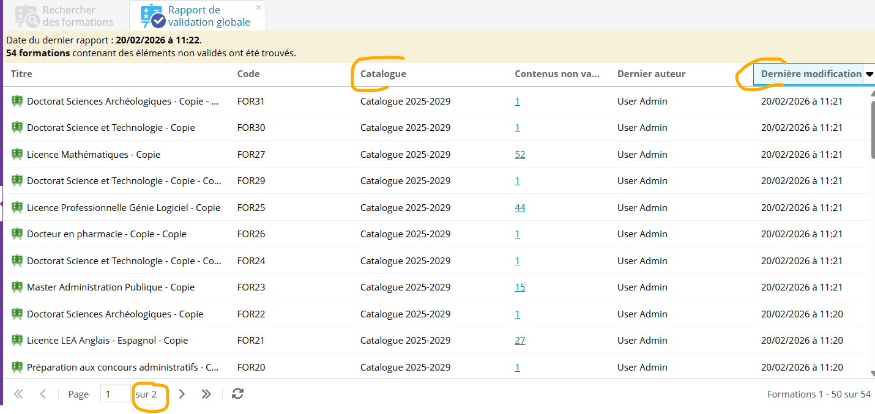
Task: Refresh the validation report grid
Action: pyautogui.click(x=238, y=394)
